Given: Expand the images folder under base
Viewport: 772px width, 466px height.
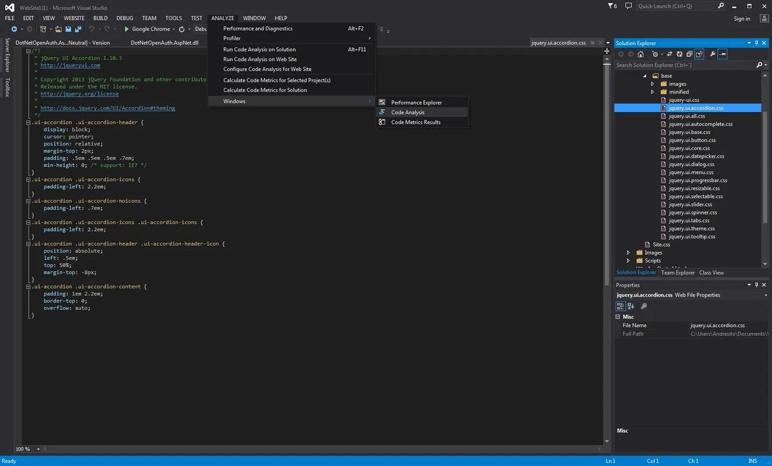Looking at the screenshot, I should click(x=652, y=84).
